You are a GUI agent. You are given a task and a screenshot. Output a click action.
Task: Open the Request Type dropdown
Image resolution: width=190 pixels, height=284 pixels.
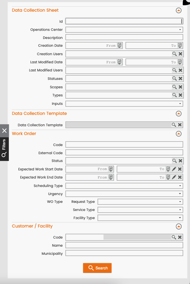[140, 202]
